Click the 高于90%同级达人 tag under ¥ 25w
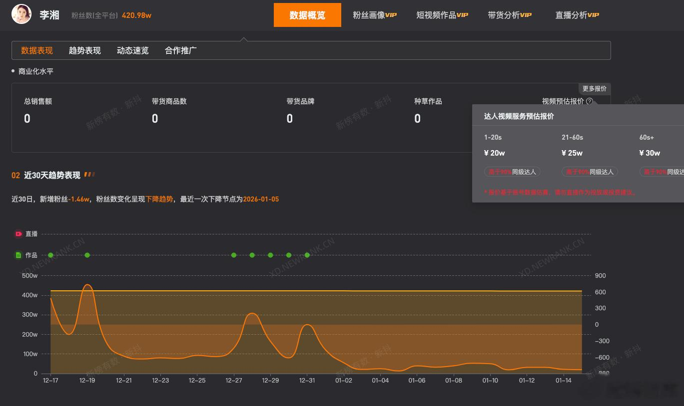The width and height of the screenshot is (684, 406). click(590, 172)
